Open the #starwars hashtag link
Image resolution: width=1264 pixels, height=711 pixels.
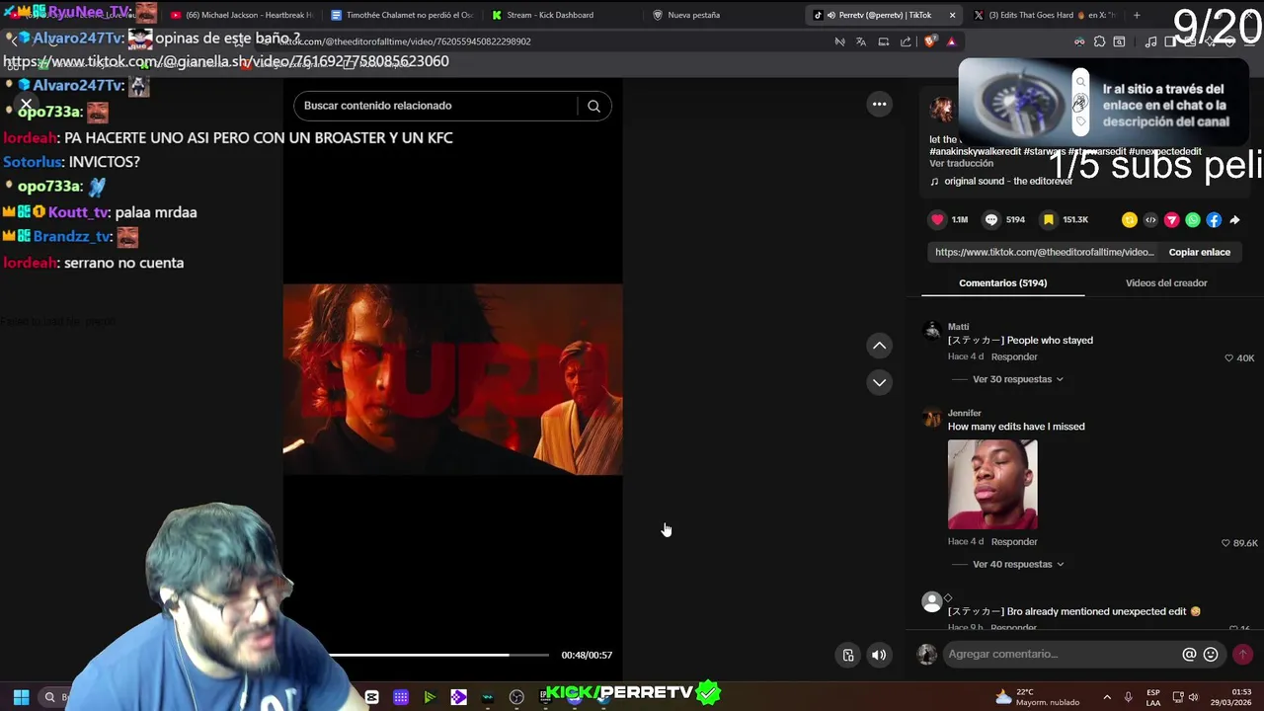(x=1044, y=152)
